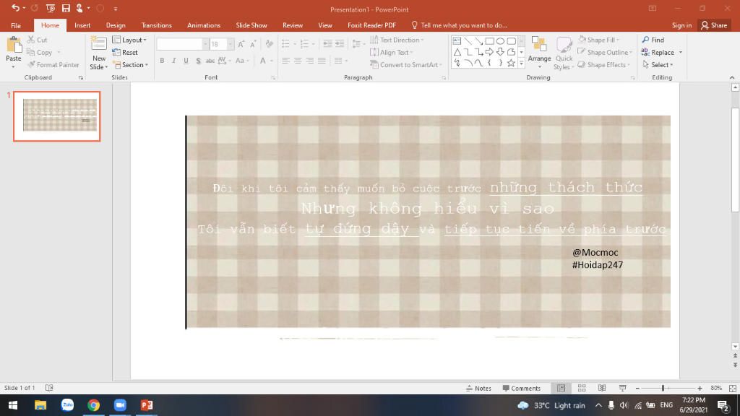740x416 pixels.
Task: Toggle Center paragraph alignment
Action: [x=297, y=61]
